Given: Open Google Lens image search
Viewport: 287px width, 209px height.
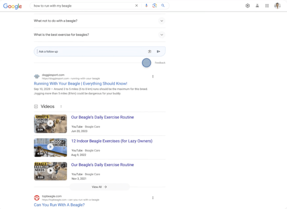Looking at the screenshot, I should click(x=155, y=6).
